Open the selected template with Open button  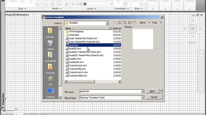click(152, 91)
